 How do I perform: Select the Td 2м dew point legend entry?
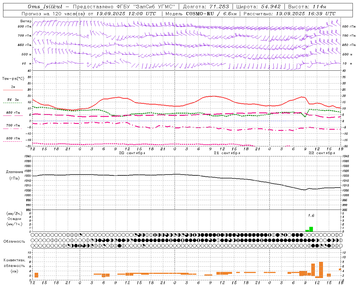[x=13, y=100]
